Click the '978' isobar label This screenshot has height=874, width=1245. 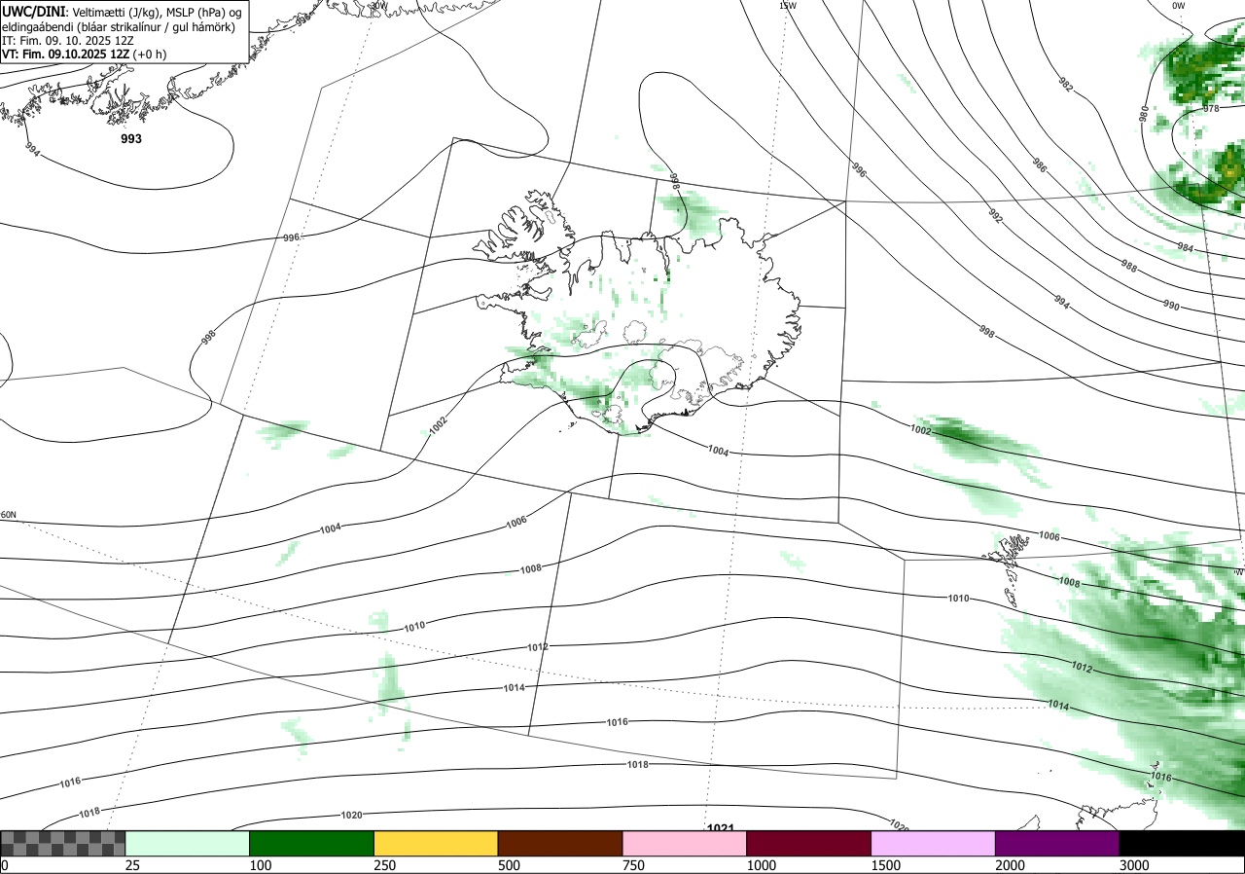tap(1211, 109)
